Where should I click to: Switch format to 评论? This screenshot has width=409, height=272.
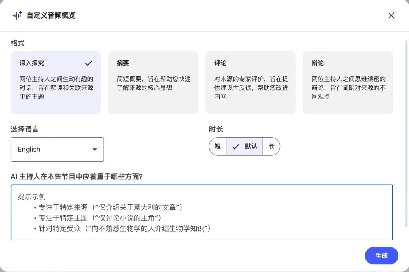pyautogui.click(x=250, y=82)
